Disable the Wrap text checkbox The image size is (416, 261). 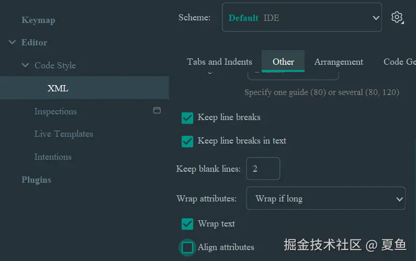(x=187, y=224)
